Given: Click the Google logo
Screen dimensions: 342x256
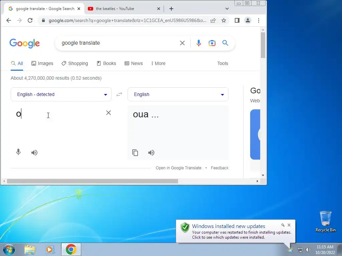Looking at the screenshot, I should [25, 43].
